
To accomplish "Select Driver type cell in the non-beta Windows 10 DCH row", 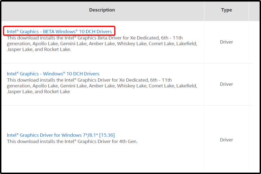I will pos(227,84).
